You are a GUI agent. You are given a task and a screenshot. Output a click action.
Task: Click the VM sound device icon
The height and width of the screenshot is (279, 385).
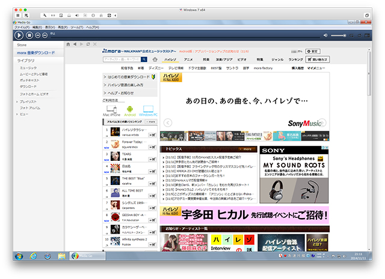pyautogui.click(x=77, y=15)
